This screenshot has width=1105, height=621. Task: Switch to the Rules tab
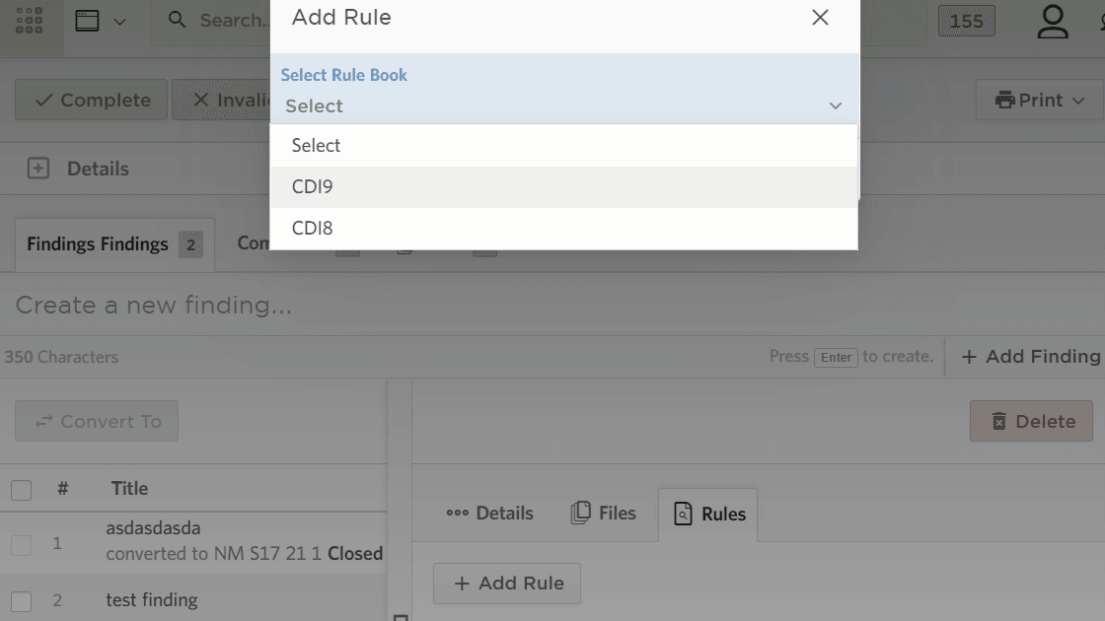708,514
